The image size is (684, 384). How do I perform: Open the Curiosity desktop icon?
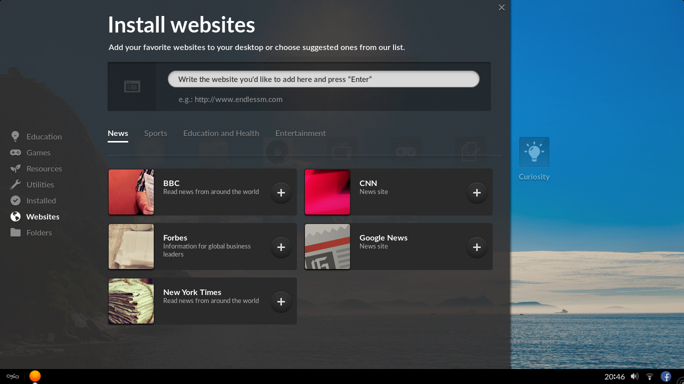pos(534,152)
